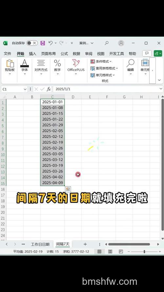Viewport: 164px width, 292px height.
Task: Toggle the AutoSave switch
Action: (32, 43)
